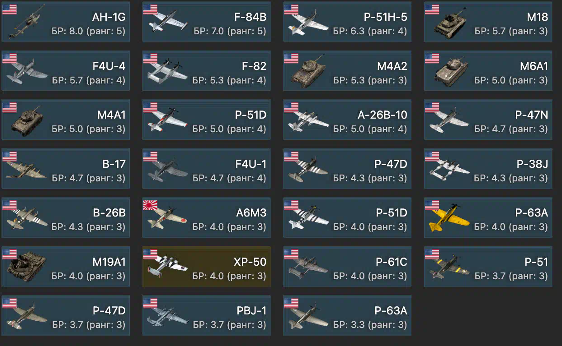The width and height of the screenshot is (562, 346).
Task: Select the P-63A card with БР 3.3
Action: [x=347, y=315]
